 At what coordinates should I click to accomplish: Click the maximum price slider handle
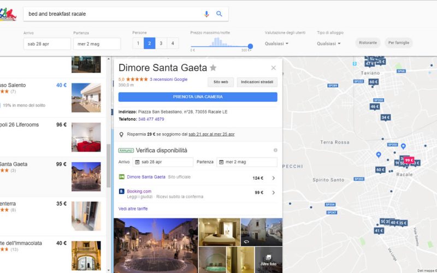pyautogui.click(x=250, y=46)
